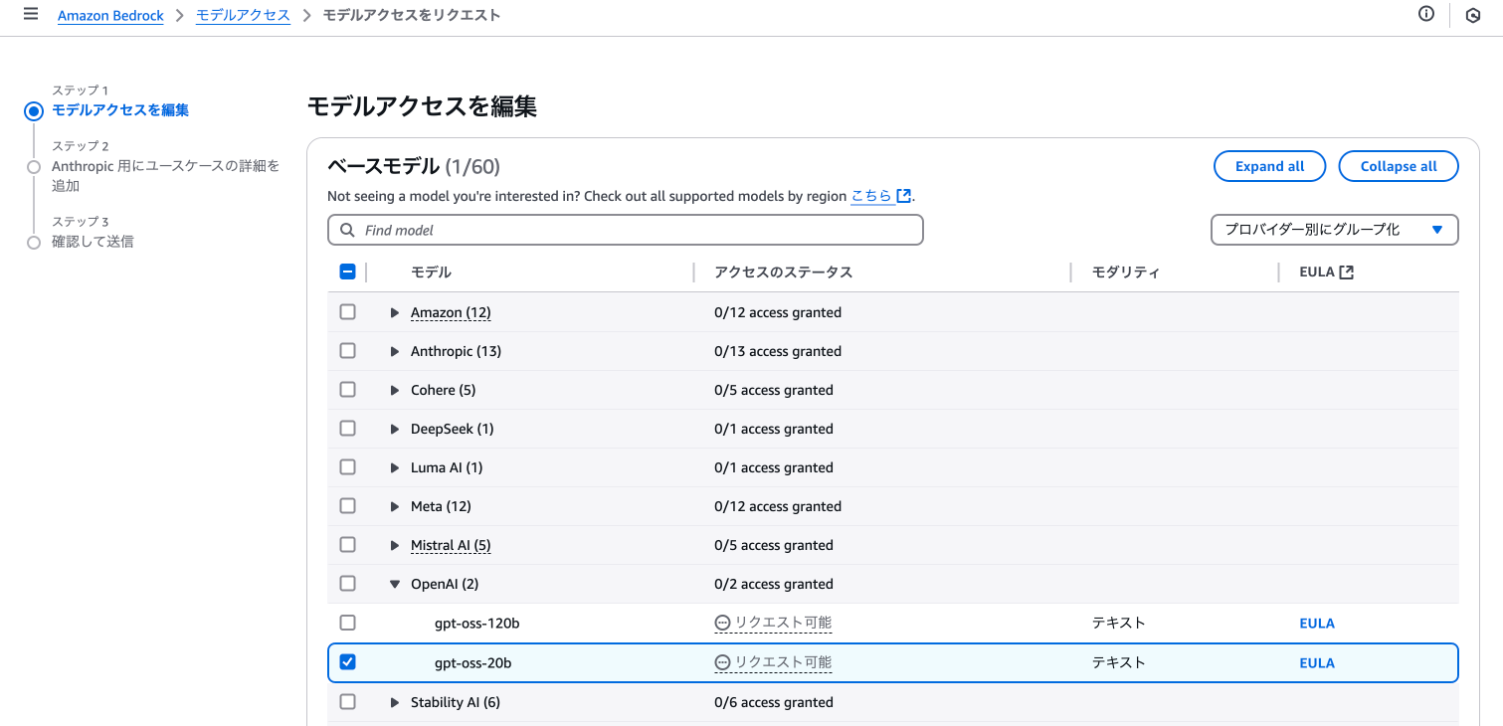This screenshot has width=1503, height=726.
Task: Click the モダリティ column header
Action: coord(1126,272)
